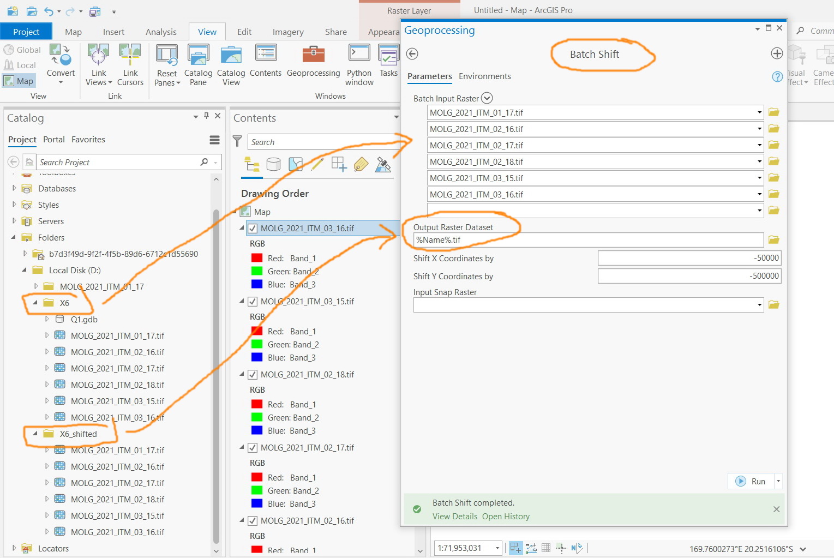This screenshot has height=558, width=834.
Task: Uncheck the MOLG_2021_ITM_02_18.tif layer visibility
Action: click(x=253, y=375)
